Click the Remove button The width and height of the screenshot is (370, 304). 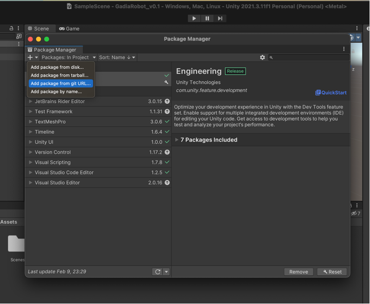[299, 272]
